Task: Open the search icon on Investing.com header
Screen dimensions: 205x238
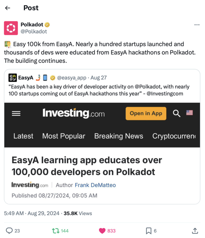Action: tap(177, 113)
